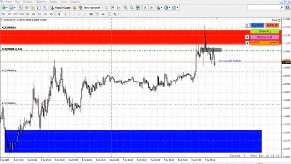
Task: Zoom out of the chart
Action: (131, 8)
